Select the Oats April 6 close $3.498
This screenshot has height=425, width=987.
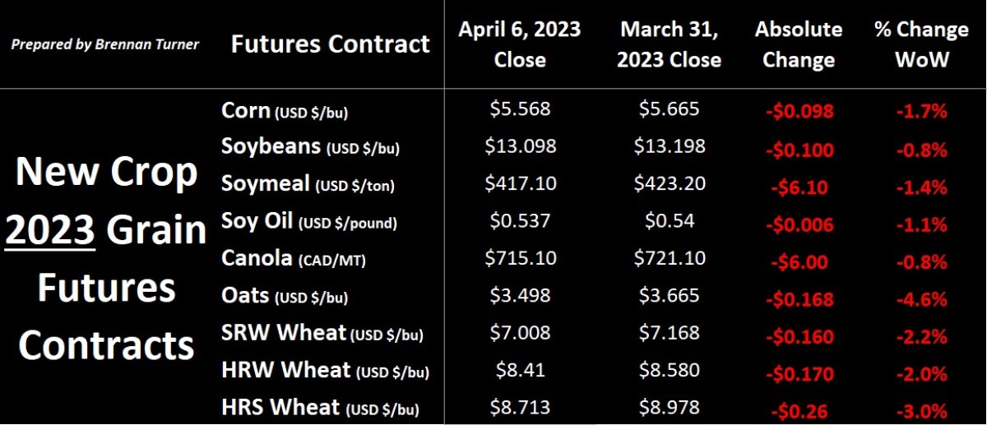tap(521, 294)
